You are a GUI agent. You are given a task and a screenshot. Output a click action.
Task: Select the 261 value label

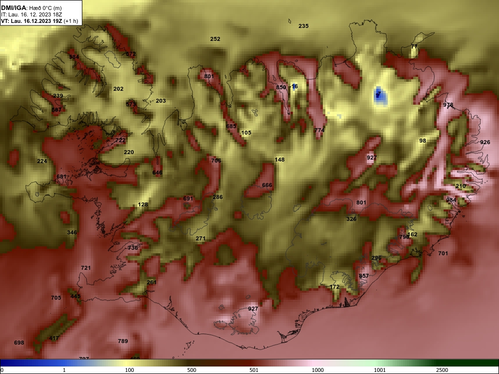pyautogui.click(x=152, y=282)
